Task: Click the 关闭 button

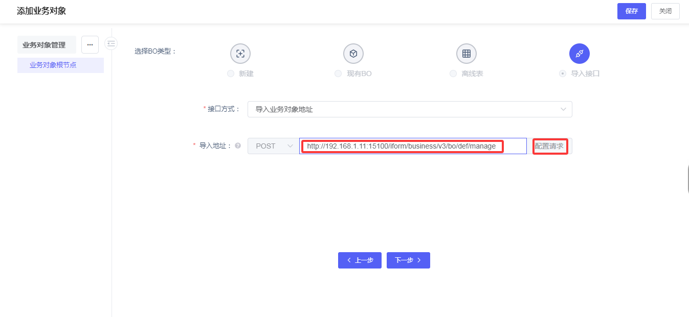Action: click(x=665, y=11)
